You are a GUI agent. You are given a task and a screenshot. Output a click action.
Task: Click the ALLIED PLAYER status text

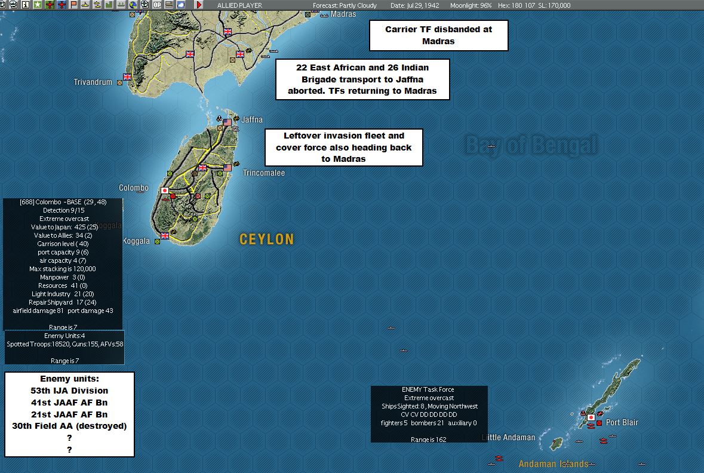[x=240, y=5]
